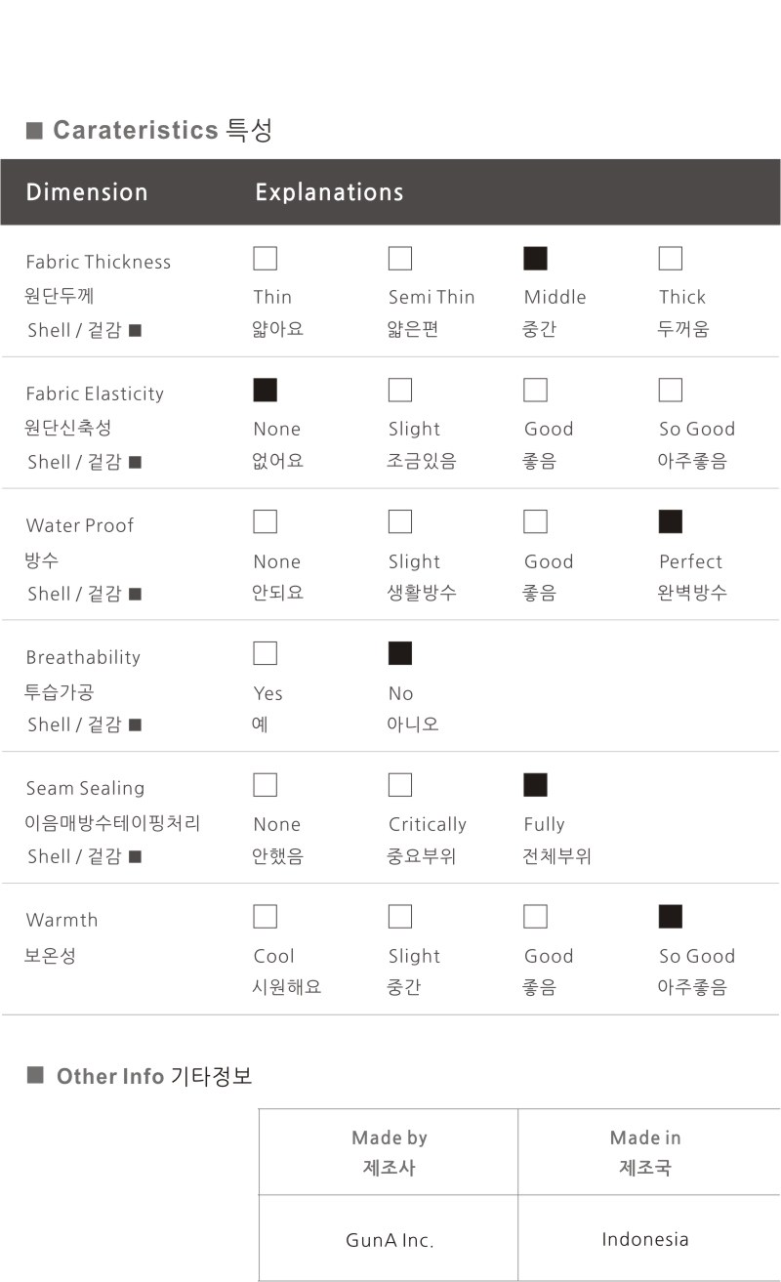
Task: Uncheck the No breathability box
Action: tap(400, 653)
